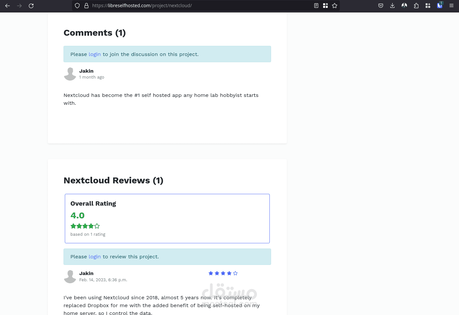
Task: Open the Extensions puzzle-piece menu
Action: [416, 6]
